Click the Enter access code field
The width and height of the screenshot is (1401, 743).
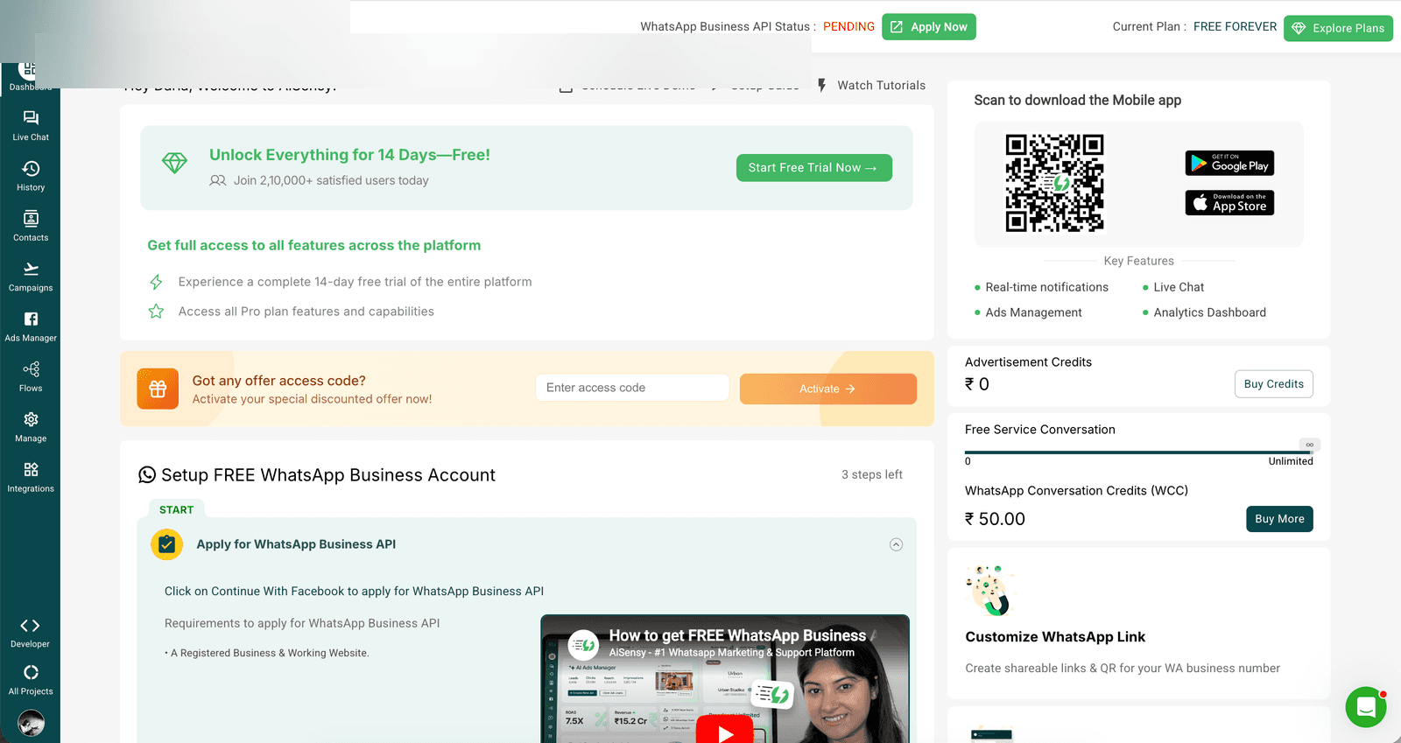click(632, 388)
